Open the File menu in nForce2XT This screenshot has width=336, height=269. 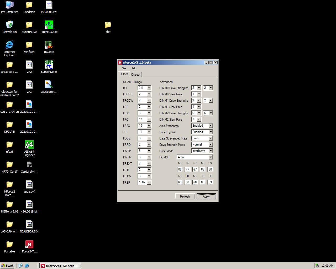tap(124, 68)
